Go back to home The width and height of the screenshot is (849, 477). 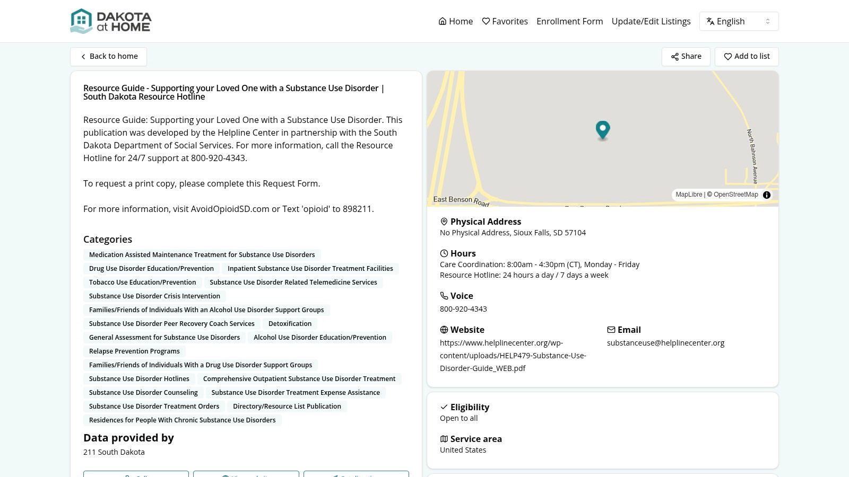click(x=108, y=57)
